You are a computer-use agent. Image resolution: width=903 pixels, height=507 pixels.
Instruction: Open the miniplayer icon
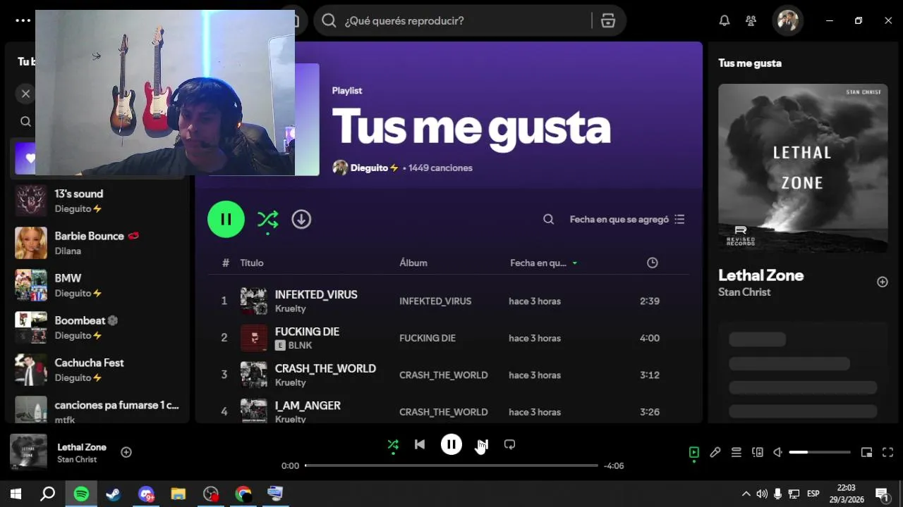pyautogui.click(x=867, y=452)
